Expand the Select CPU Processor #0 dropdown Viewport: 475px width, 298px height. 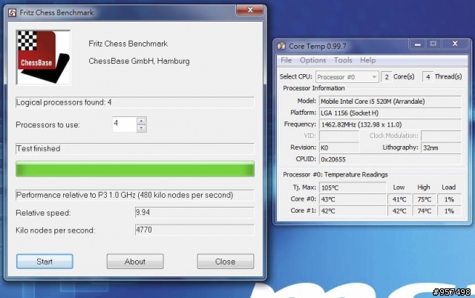coord(347,77)
